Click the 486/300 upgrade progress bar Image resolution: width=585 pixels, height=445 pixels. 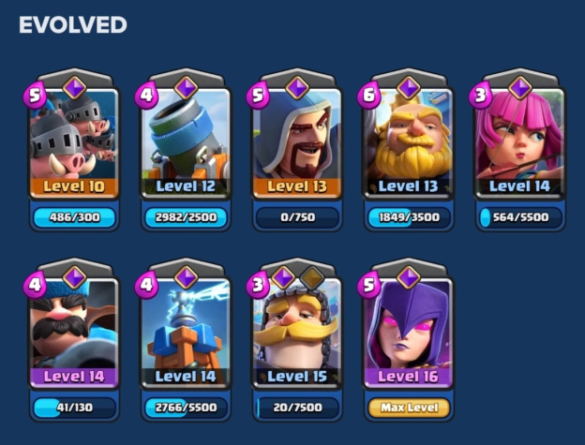74,217
